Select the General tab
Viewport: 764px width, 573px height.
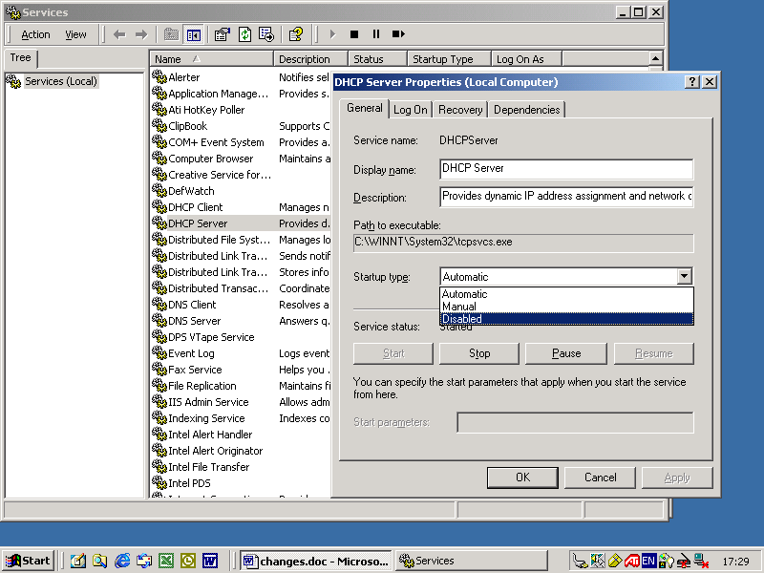365,108
